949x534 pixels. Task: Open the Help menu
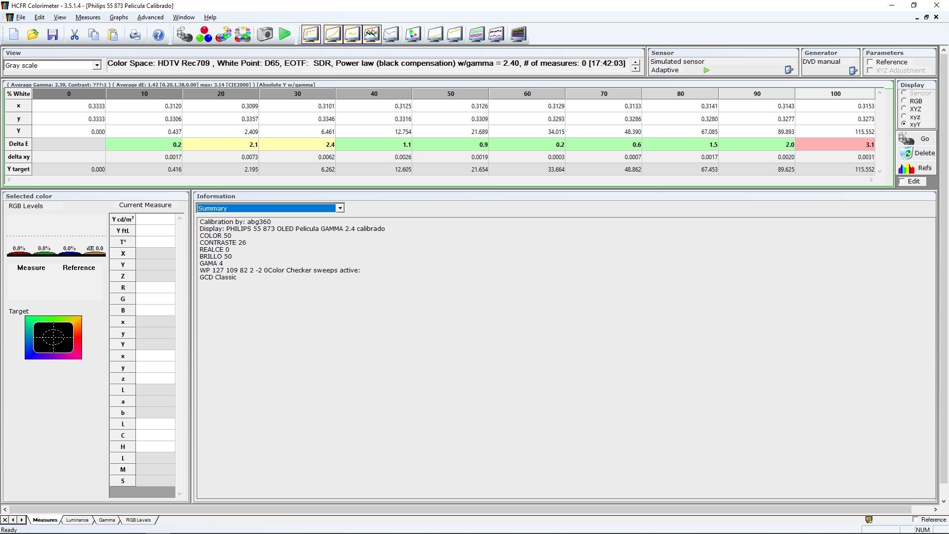pyautogui.click(x=210, y=17)
